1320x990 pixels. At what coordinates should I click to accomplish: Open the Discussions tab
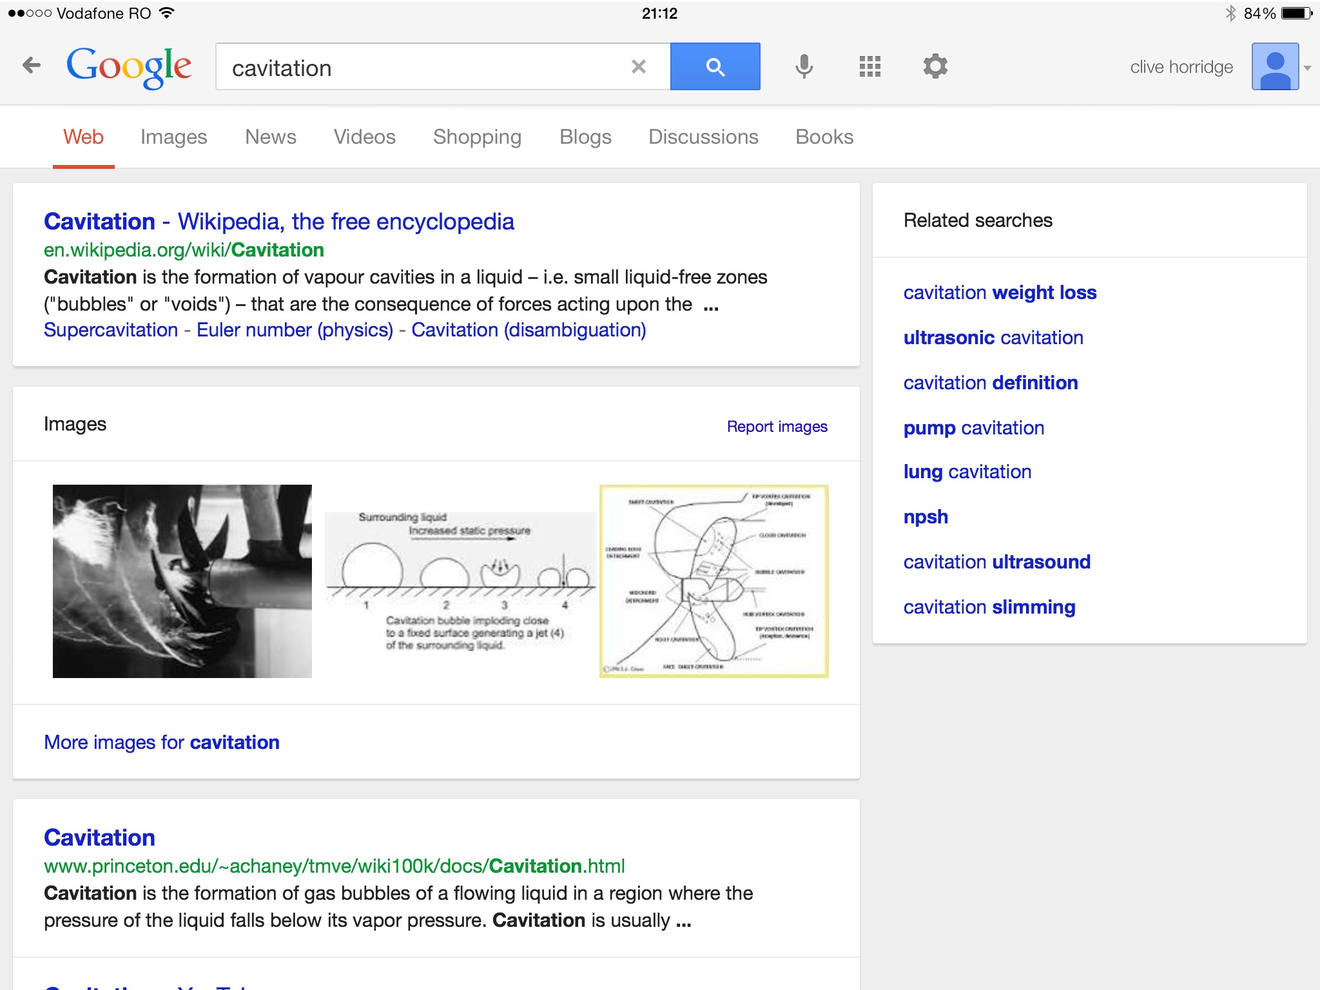point(703,137)
